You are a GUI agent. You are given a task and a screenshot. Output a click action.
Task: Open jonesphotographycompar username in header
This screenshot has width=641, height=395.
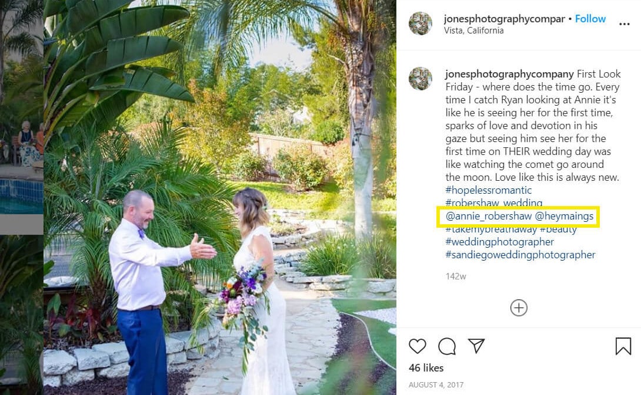(x=505, y=19)
